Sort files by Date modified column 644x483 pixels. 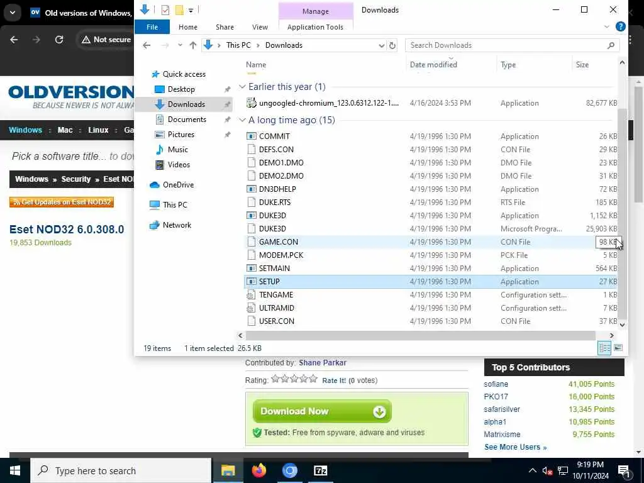pos(433,65)
